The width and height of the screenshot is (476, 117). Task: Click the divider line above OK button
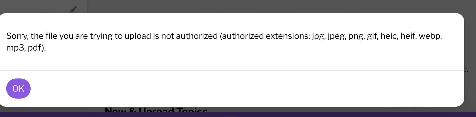[x=232, y=70]
